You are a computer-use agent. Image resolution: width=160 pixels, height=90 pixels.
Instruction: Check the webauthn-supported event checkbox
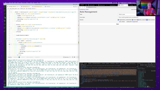tap(126, 22)
